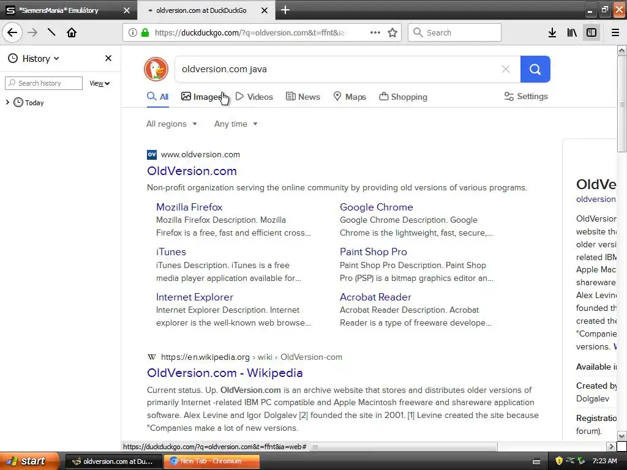Open DuckDuckGo Settings menu

526,96
